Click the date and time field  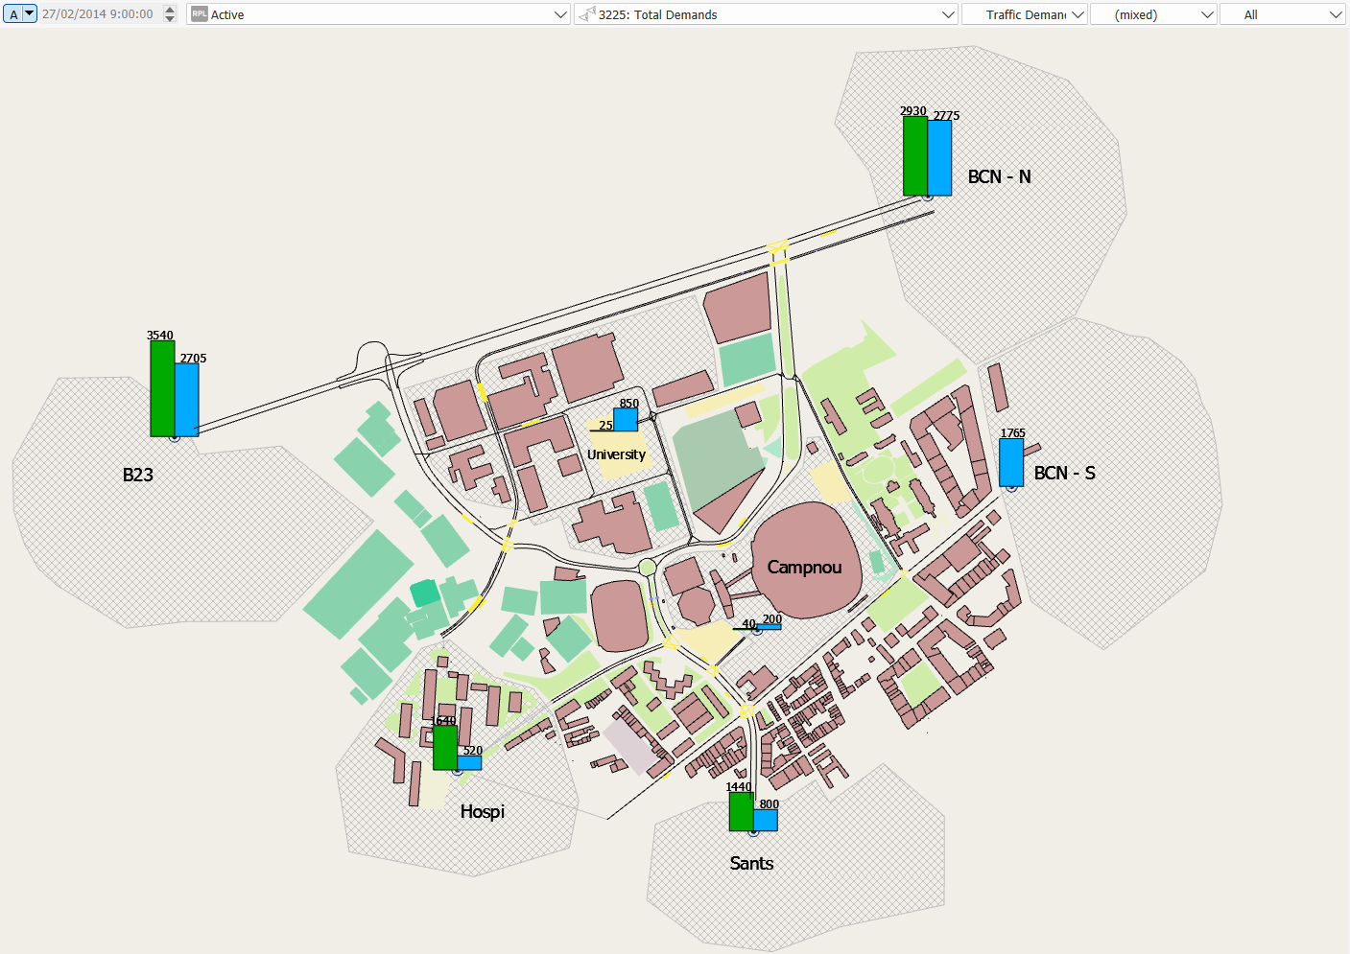click(x=98, y=14)
